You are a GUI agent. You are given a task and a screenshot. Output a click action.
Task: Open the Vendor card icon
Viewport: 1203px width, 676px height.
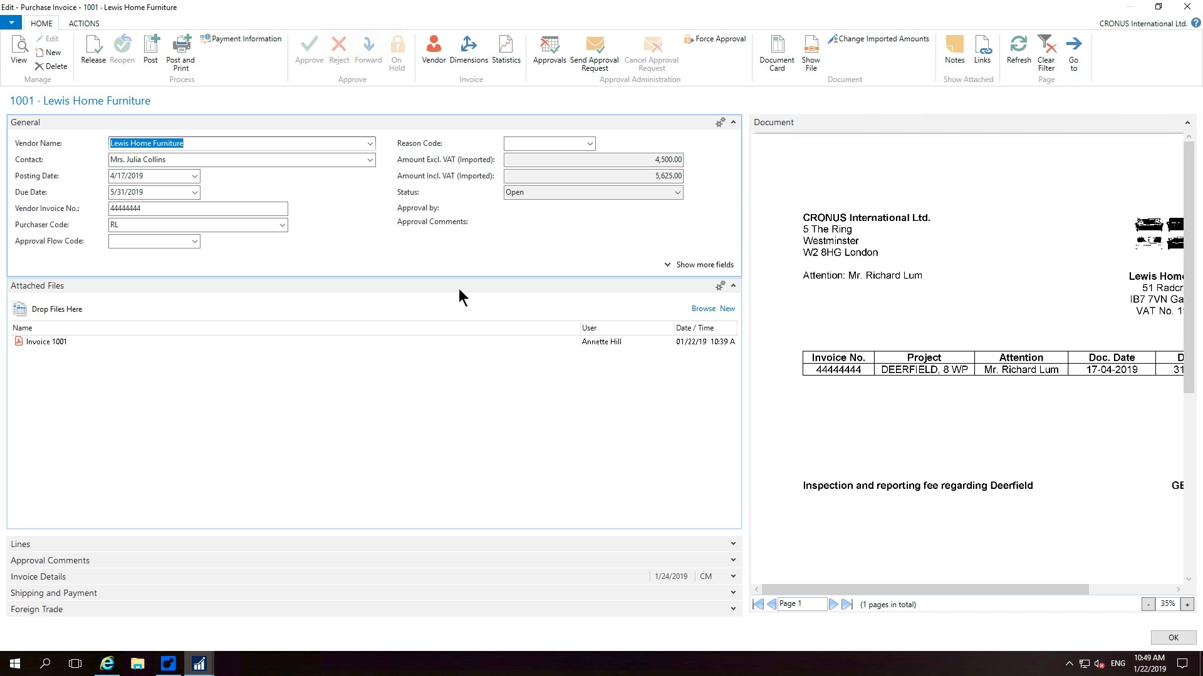tap(433, 50)
